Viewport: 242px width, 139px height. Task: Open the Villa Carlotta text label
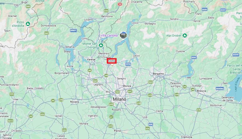click(x=109, y=36)
